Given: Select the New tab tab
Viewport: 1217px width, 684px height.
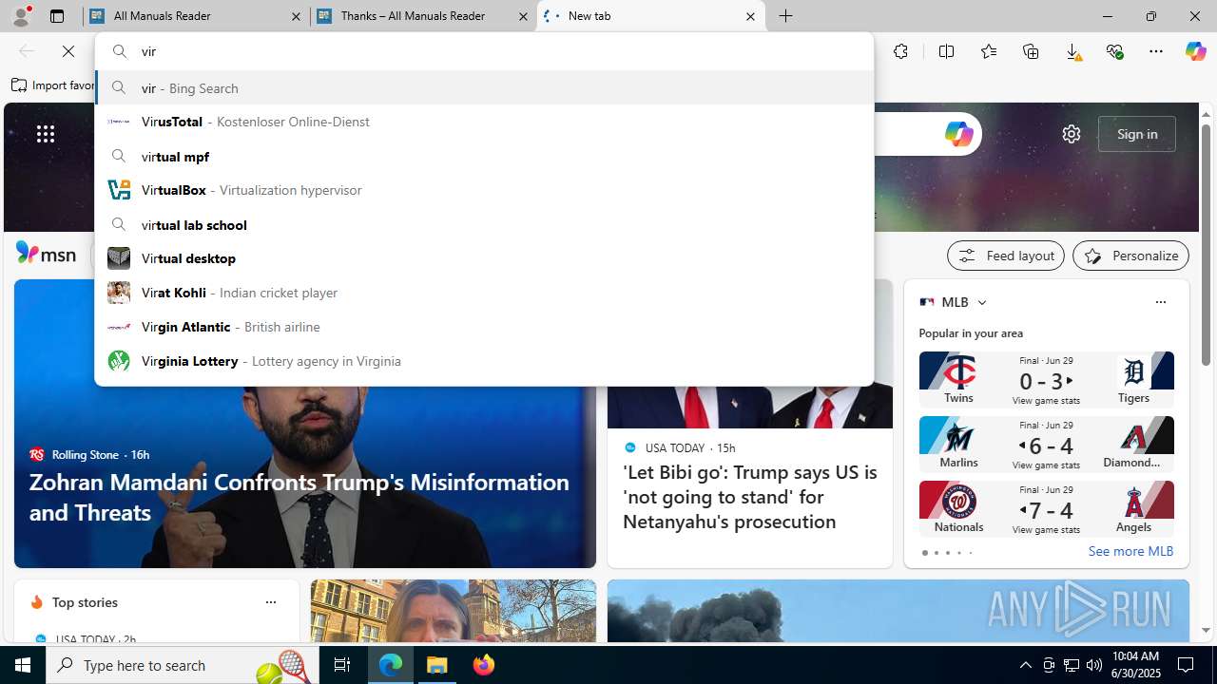Looking at the screenshot, I should click(651, 16).
